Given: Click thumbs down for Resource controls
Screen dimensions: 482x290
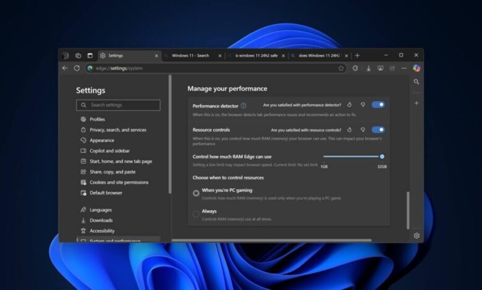Looking at the screenshot, I should click(x=363, y=130).
